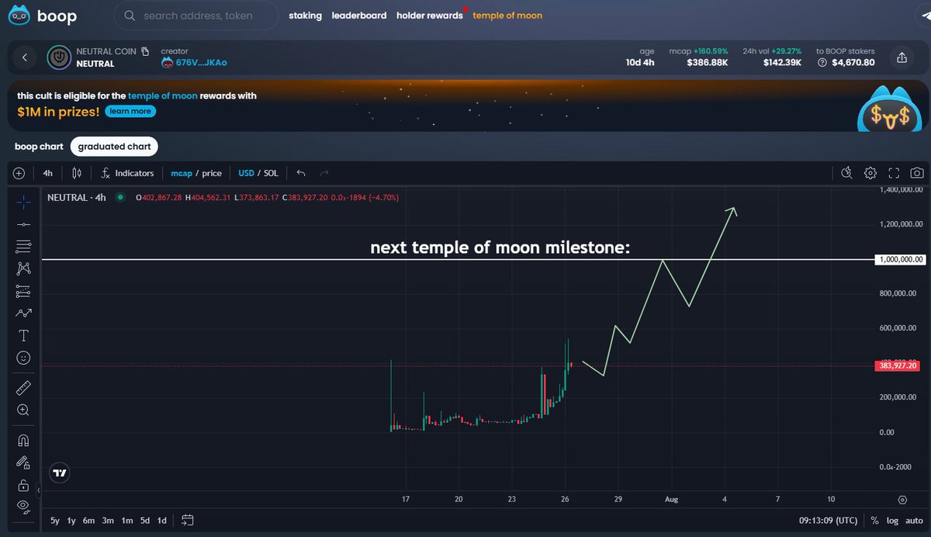Select the zoom in tool

pyautogui.click(x=23, y=410)
